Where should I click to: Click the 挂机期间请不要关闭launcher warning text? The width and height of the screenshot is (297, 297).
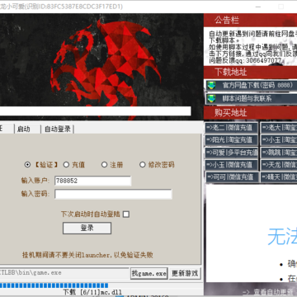(x=87, y=255)
